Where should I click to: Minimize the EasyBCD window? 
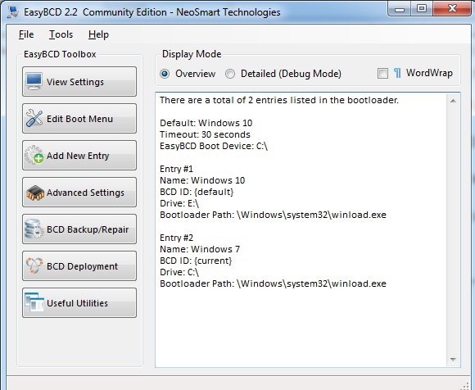(400, 9)
